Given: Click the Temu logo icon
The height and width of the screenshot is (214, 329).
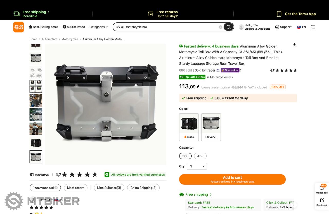Looking at the screenshot, I should (x=19, y=27).
